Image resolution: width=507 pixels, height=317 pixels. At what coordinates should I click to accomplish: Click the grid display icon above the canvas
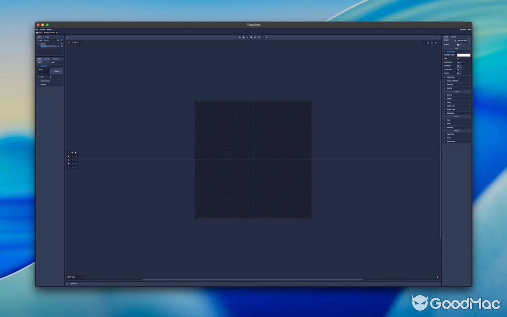pyautogui.click(x=432, y=42)
